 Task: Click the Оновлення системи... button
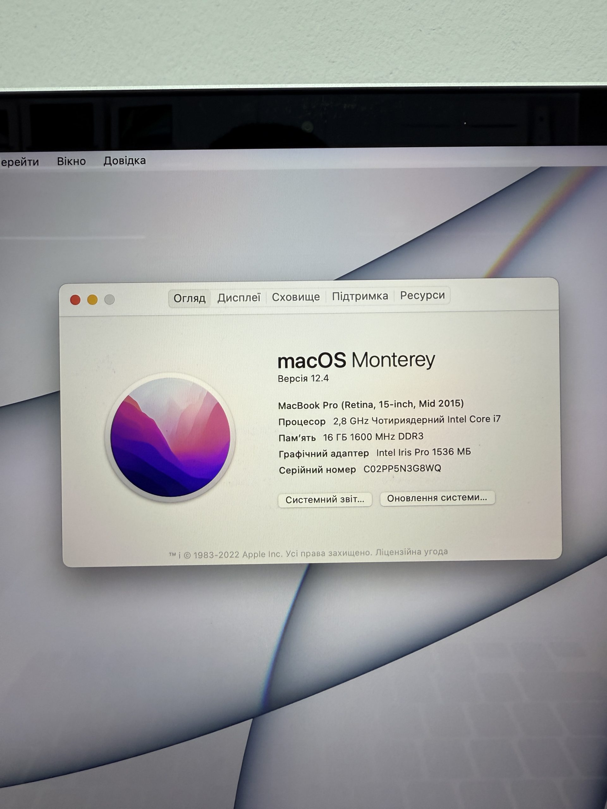coord(437,498)
